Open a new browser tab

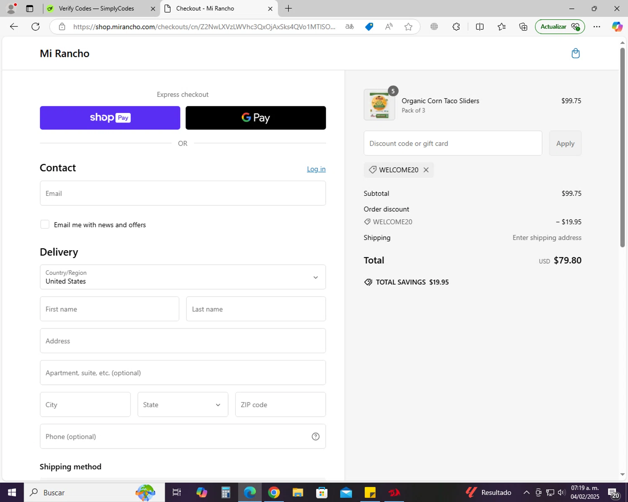(x=288, y=8)
